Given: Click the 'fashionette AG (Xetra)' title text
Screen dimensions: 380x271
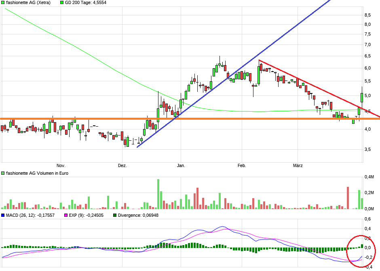Looking at the screenshot, I should pyautogui.click(x=28, y=3).
